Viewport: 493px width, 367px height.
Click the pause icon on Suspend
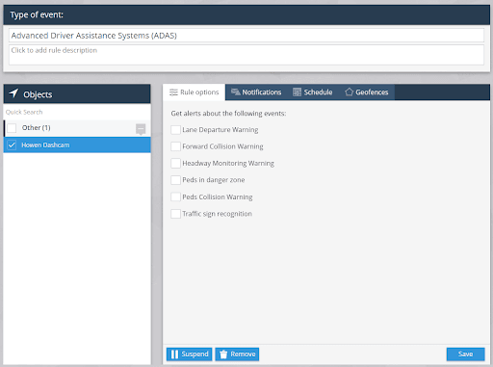174,354
